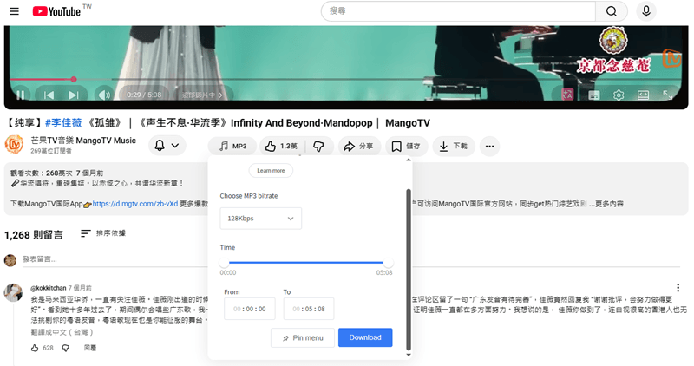Image resolution: width=694 pixels, height=366 pixels.
Task: Open MangoTV Music channel avatar
Action: [x=14, y=144]
